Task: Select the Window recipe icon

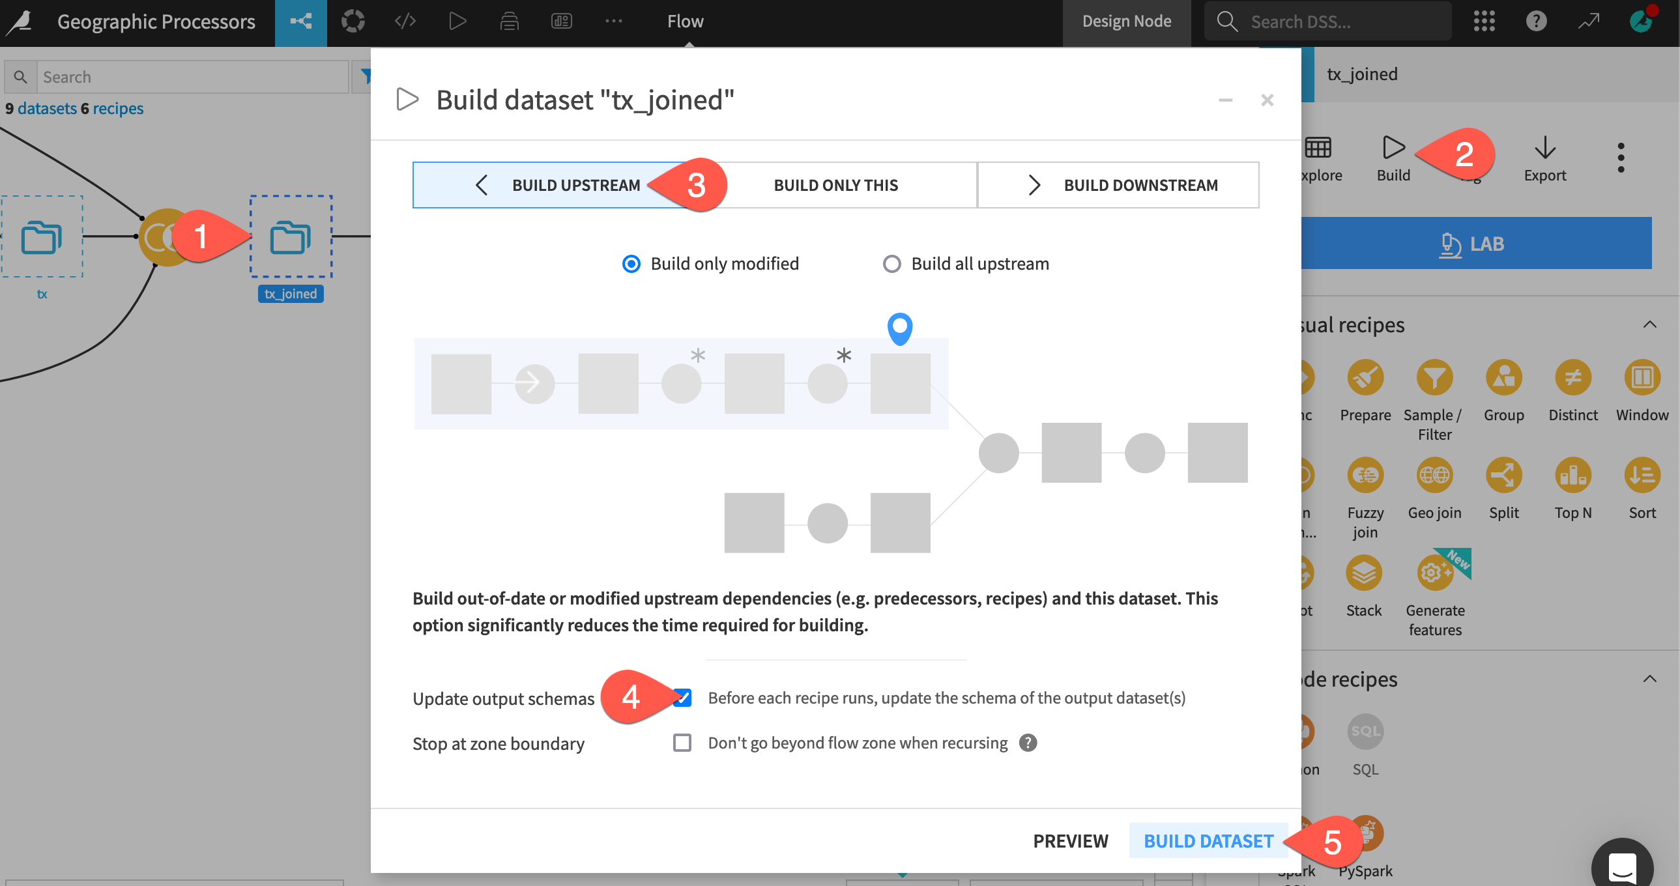Action: click(x=1642, y=377)
